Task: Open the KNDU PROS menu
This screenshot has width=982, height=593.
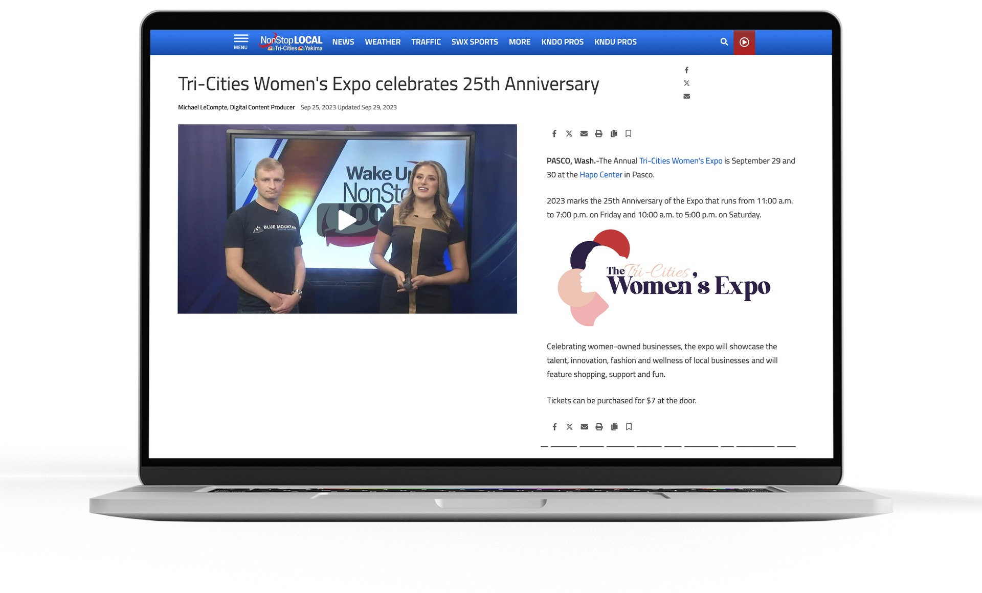Action: pos(615,42)
